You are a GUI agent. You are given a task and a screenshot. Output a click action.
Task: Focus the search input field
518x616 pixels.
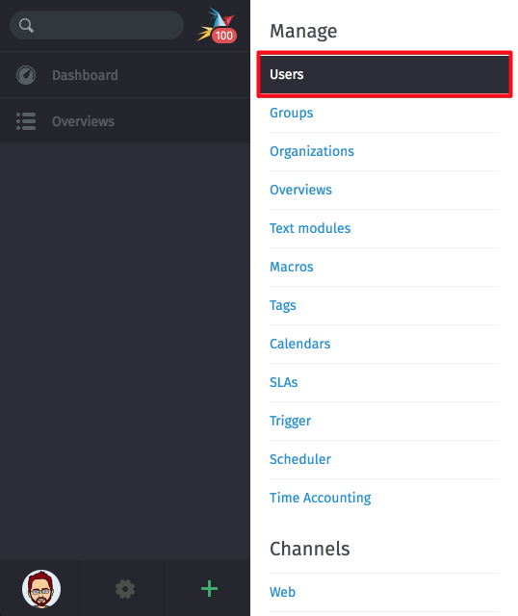coord(96,25)
